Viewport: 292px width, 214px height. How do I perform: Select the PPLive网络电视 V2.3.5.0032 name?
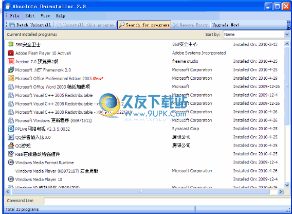tap(43, 129)
